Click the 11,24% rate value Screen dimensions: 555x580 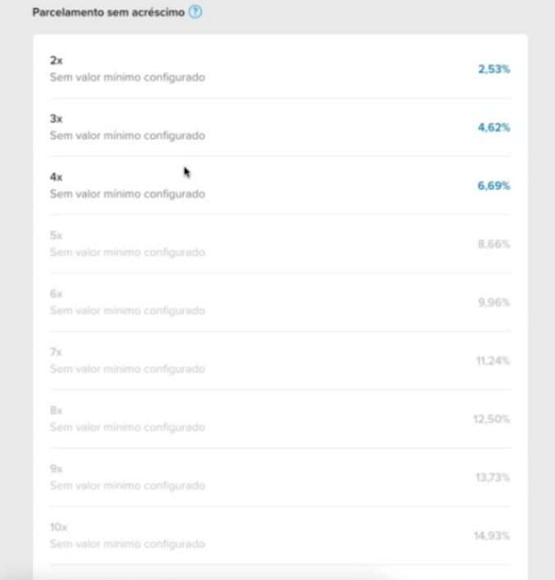tap(493, 361)
